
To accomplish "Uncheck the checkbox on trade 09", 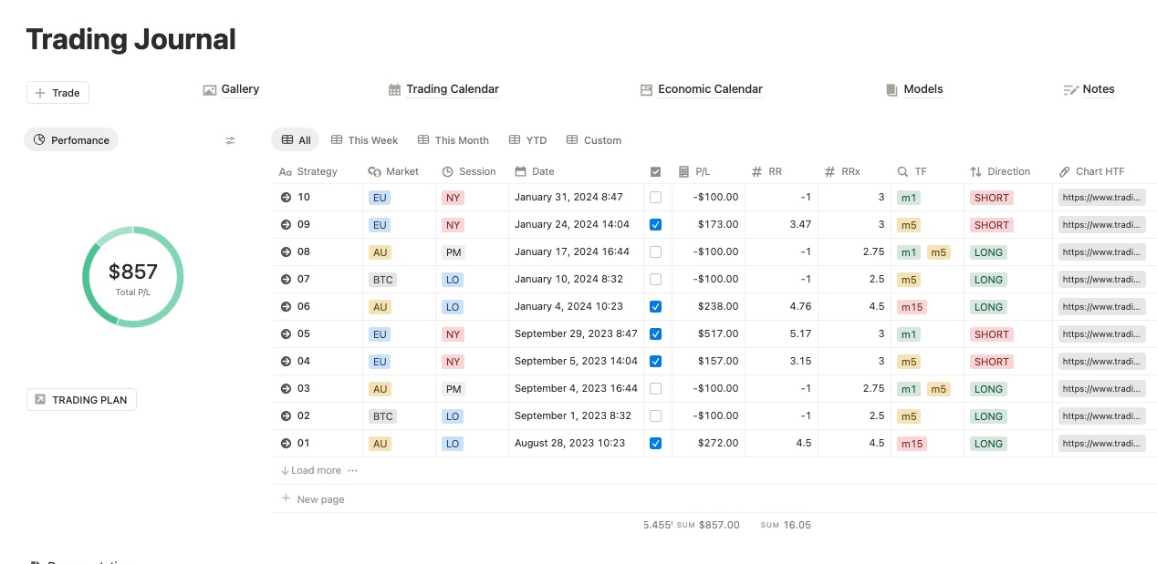I will (655, 224).
